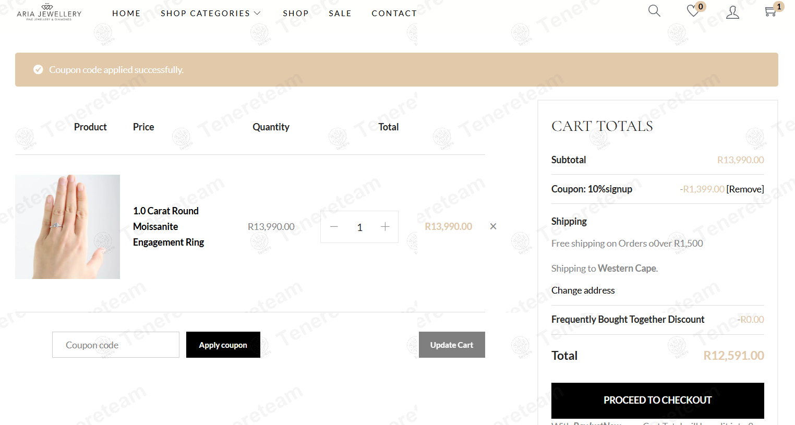Select the R12,591.00 total amount
This screenshot has width=795, height=425.
click(733, 356)
